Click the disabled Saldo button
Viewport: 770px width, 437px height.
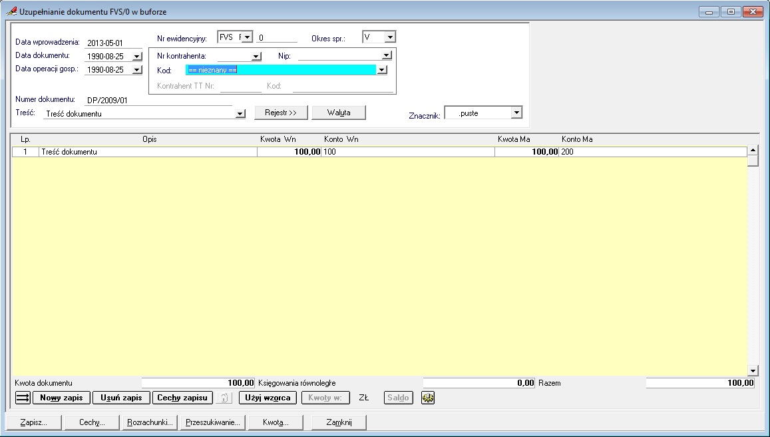point(398,398)
